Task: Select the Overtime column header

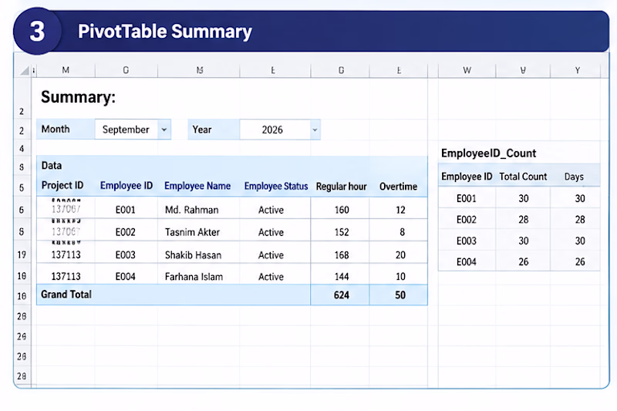Action: [398, 187]
